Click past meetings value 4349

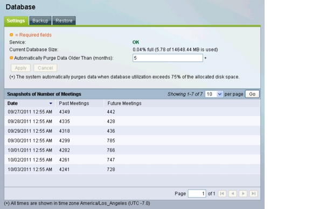64,112
